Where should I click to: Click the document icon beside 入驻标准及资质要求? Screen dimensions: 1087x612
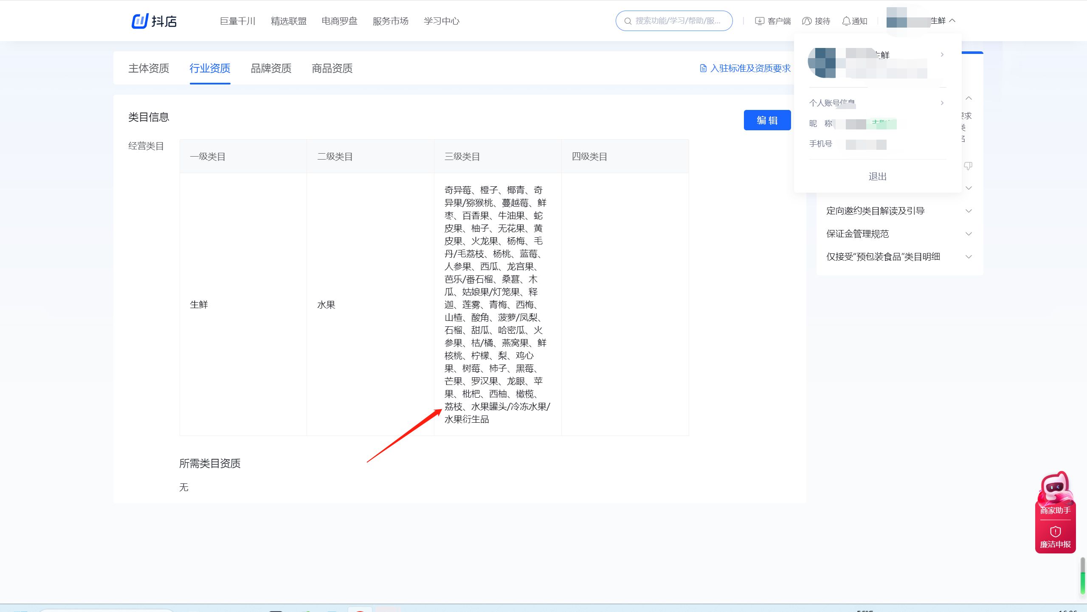[x=703, y=68]
